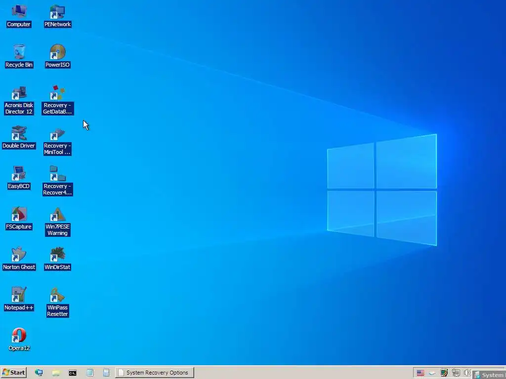This screenshot has height=379, width=506.
Task: Click the removable drive tray icon
Action: coord(432,373)
